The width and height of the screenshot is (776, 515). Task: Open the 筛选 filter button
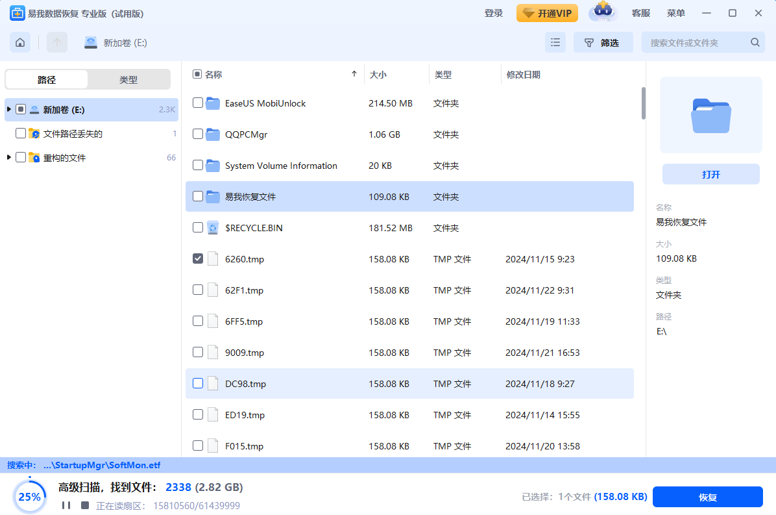tap(603, 43)
